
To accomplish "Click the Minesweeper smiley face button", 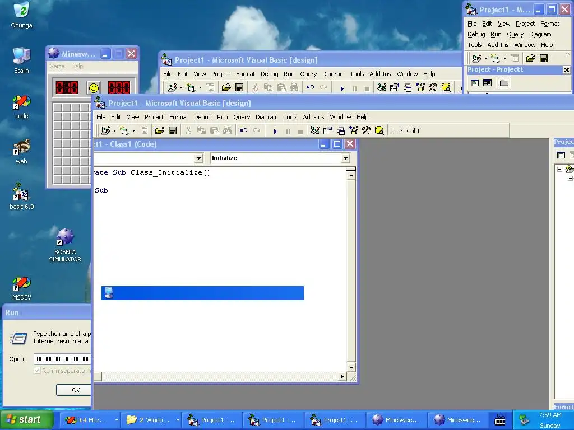I will pyautogui.click(x=94, y=88).
